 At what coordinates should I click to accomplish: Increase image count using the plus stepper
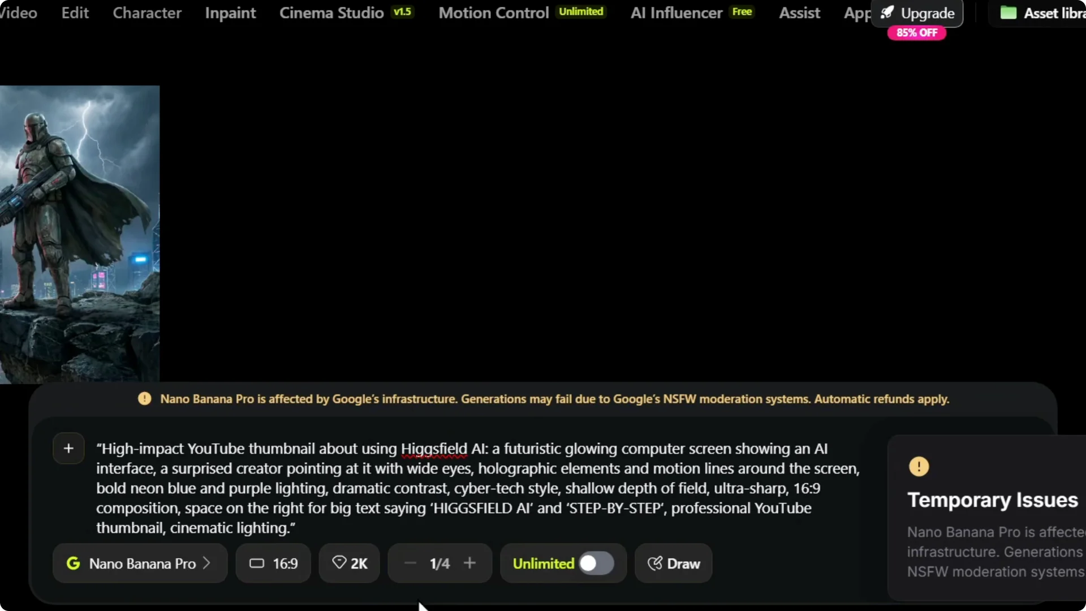pyautogui.click(x=471, y=563)
